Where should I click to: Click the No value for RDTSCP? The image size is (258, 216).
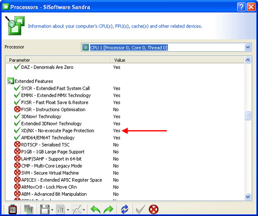coord(116,145)
